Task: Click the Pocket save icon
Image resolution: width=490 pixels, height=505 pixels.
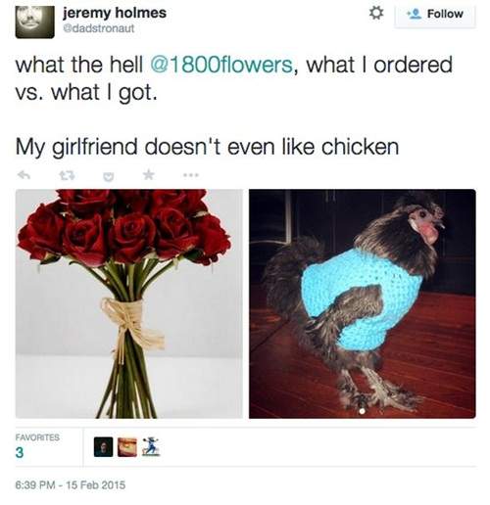Action: tap(109, 176)
